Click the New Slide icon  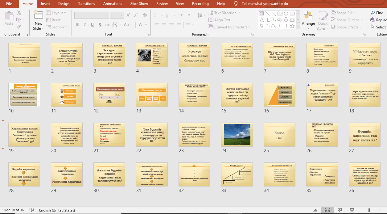pyautogui.click(x=38, y=14)
